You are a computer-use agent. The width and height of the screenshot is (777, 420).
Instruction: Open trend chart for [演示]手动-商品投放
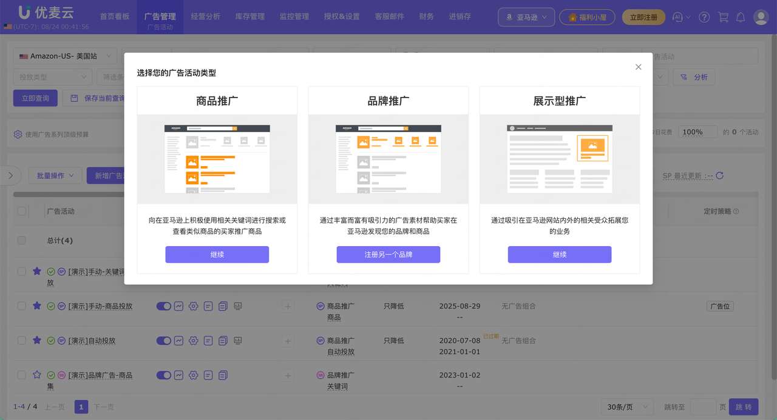point(178,306)
